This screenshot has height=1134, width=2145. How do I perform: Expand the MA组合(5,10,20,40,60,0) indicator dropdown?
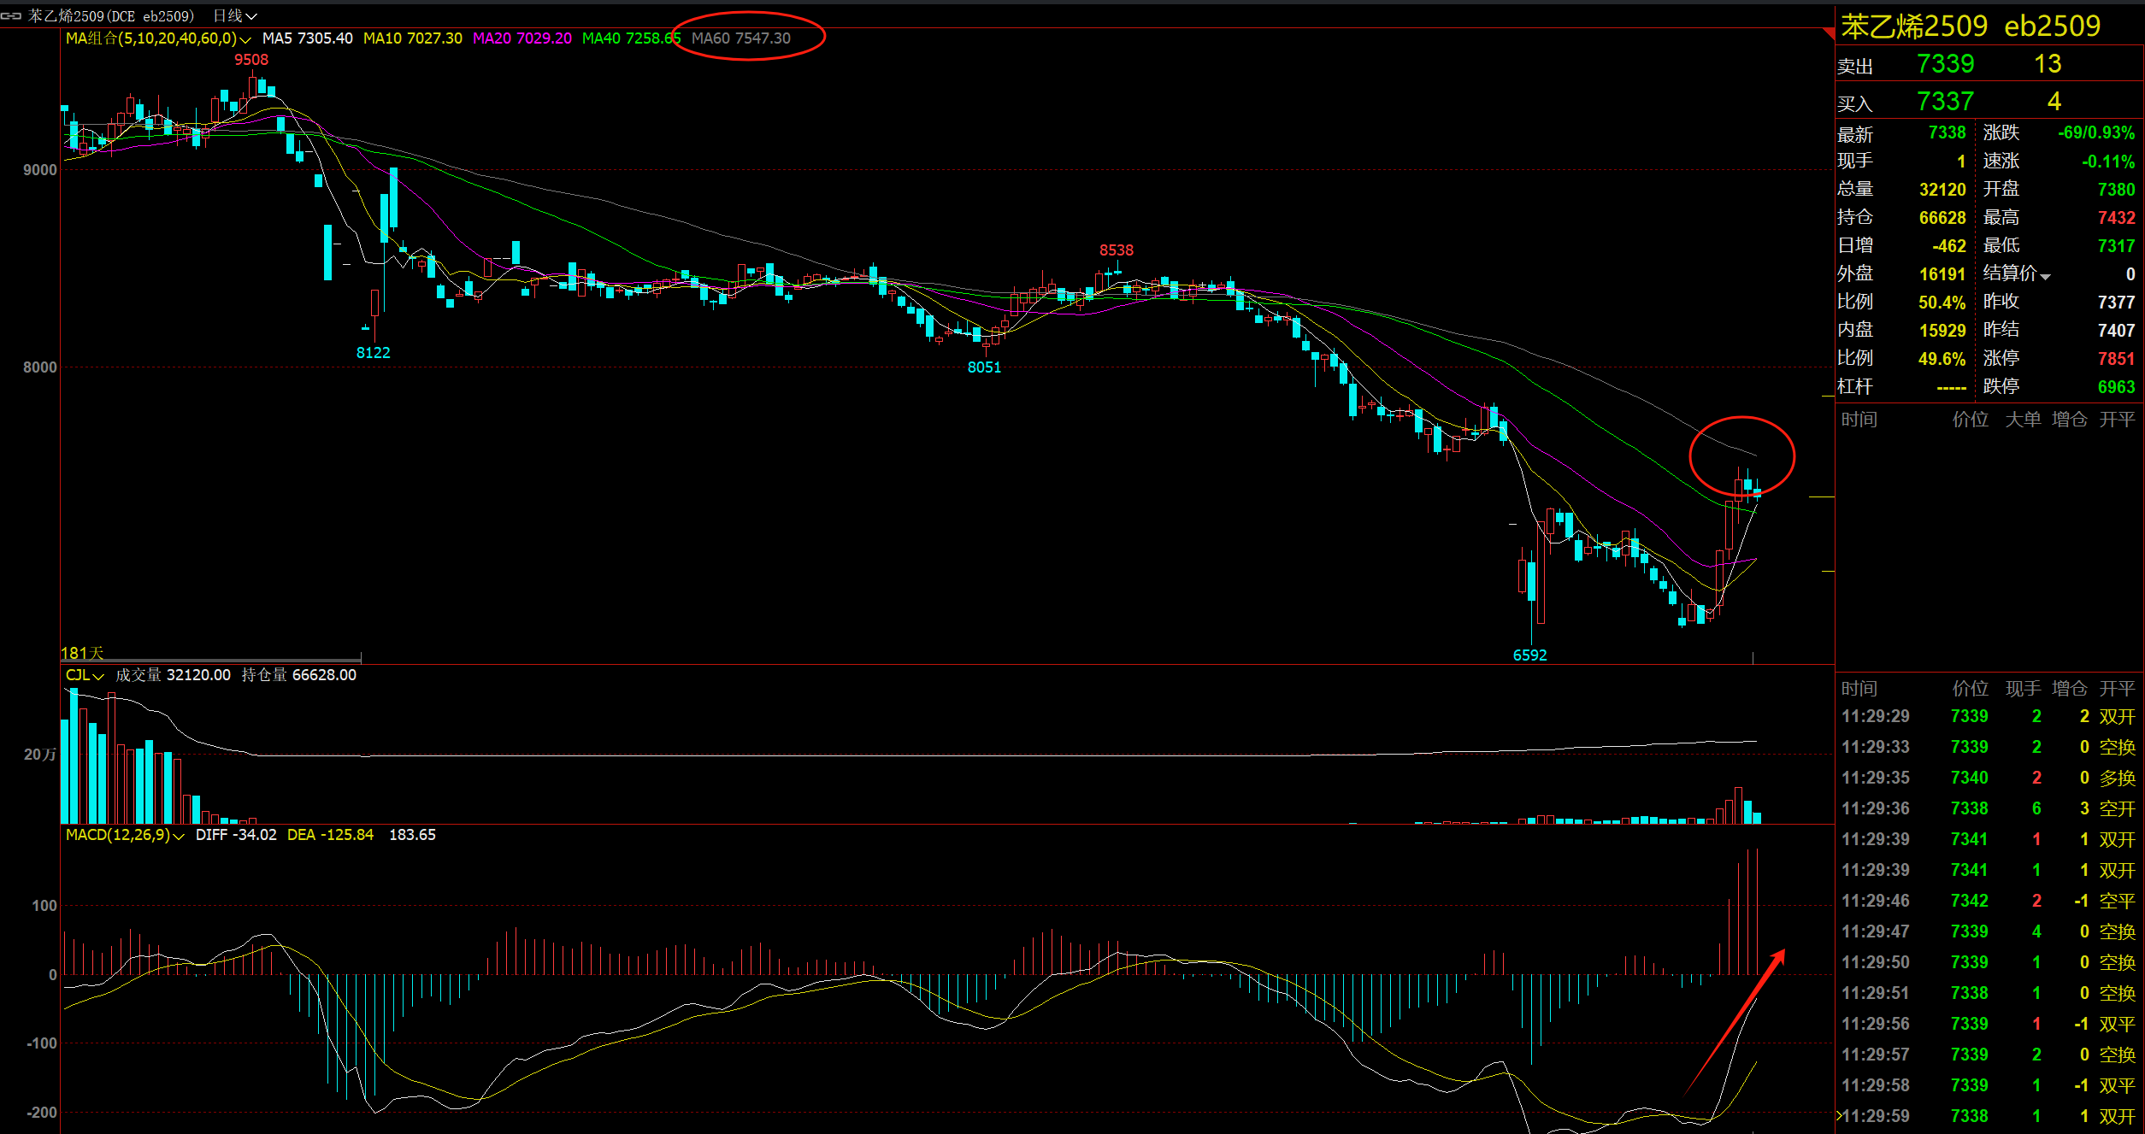tap(245, 39)
